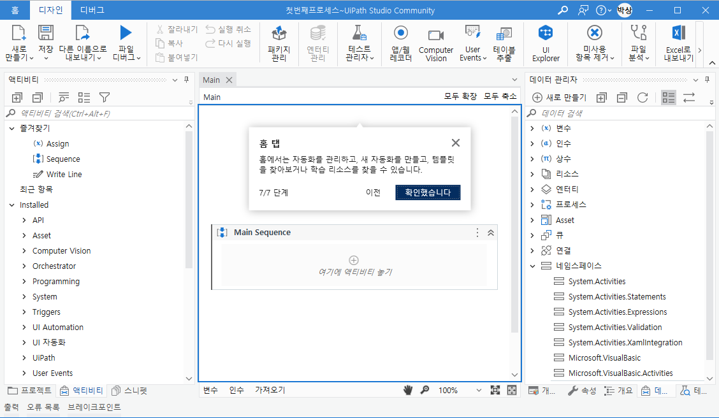Click the refresh icon in Data Manager
Viewport: 719px width, 418px height.
pyautogui.click(x=643, y=97)
